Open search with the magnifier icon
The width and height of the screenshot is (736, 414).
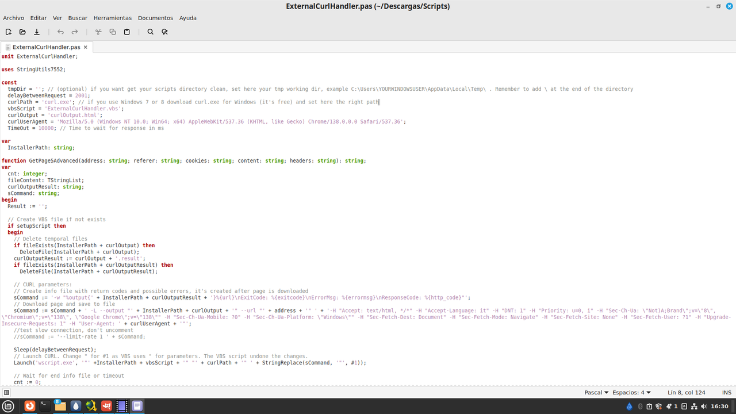coord(151,32)
